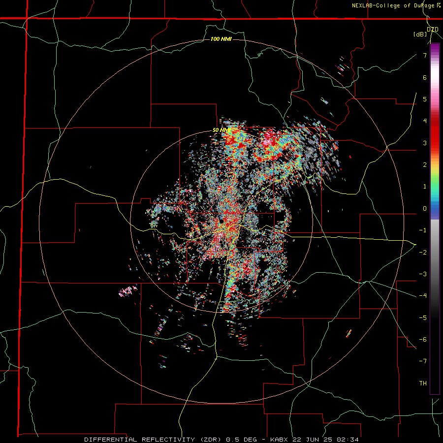Click the 50 NMI range ring label
443x443 pixels.
point(221,130)
